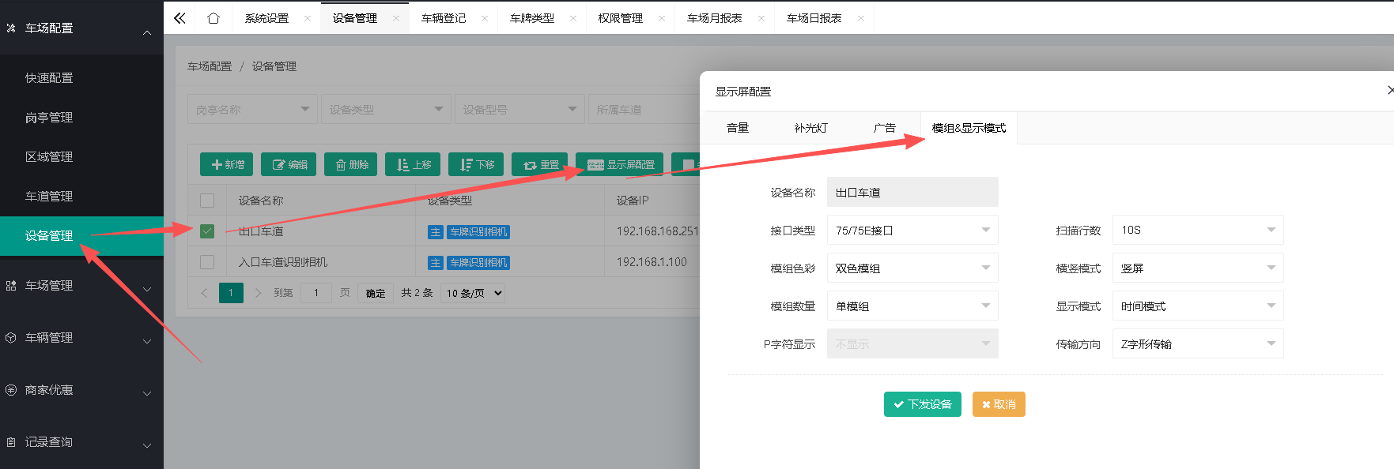Click the 删除 trash button
The width and height of the screenshot is (1394, 469).
point(351,164)
